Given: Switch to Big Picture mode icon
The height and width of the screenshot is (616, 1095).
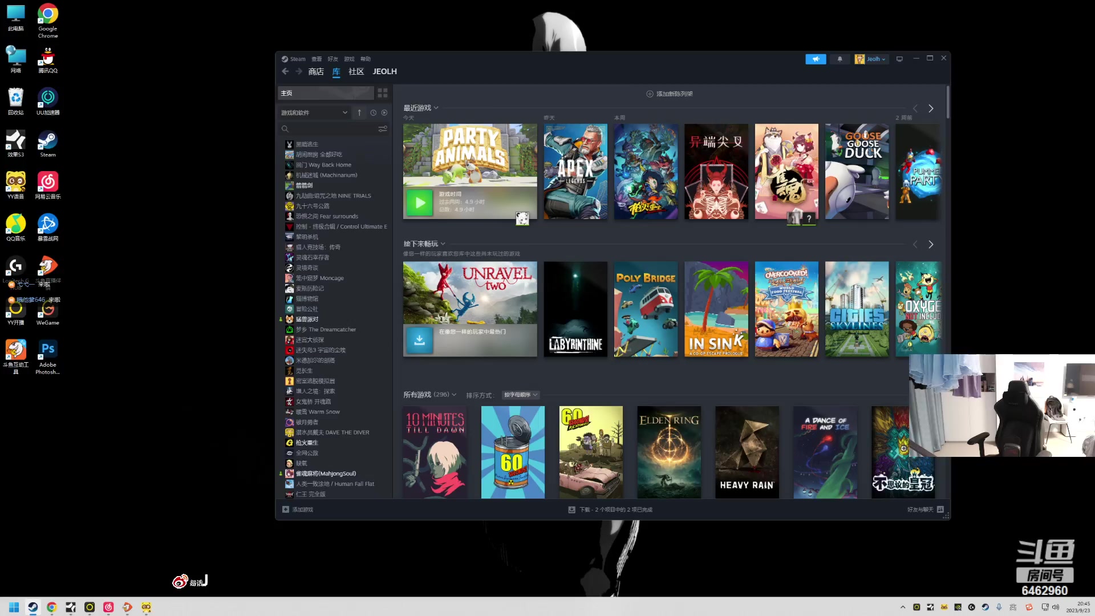Looking at the screenshot, I should click(899, 59).
